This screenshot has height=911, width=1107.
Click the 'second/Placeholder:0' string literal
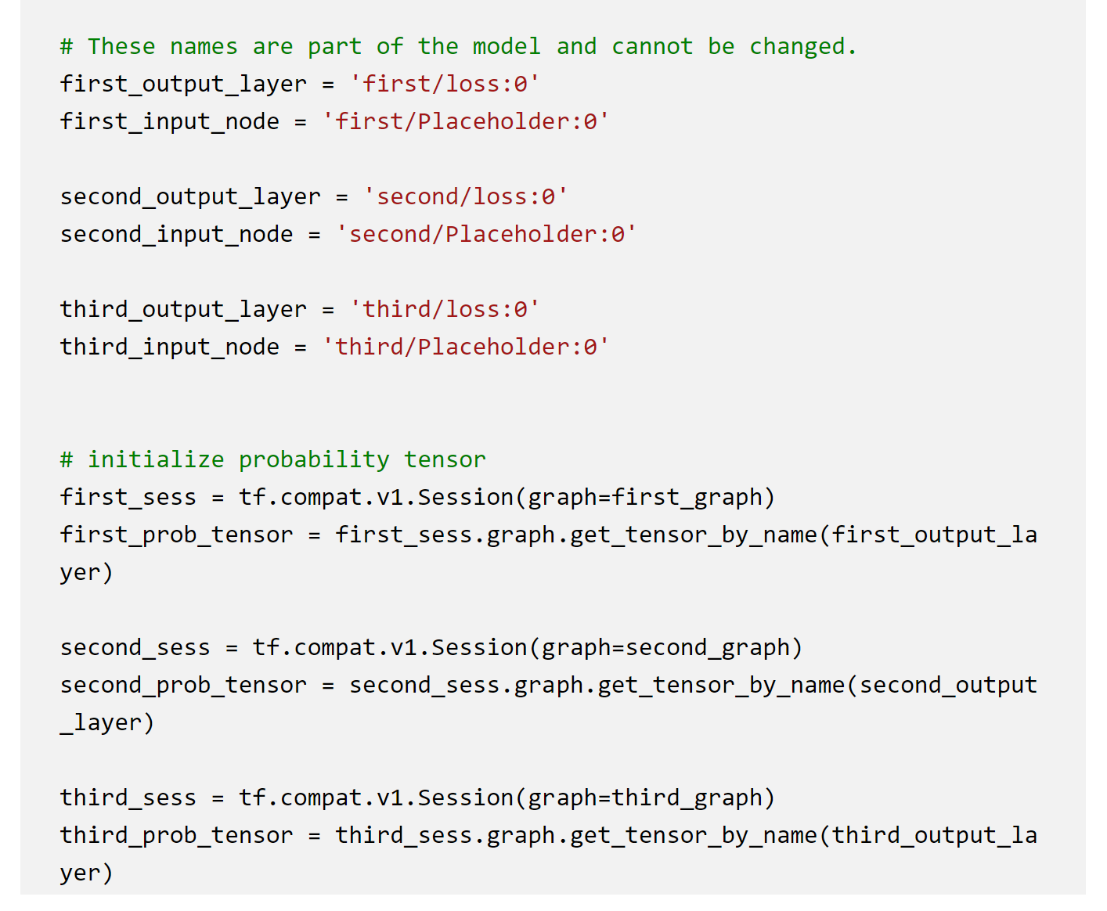[x=485, y=234]
